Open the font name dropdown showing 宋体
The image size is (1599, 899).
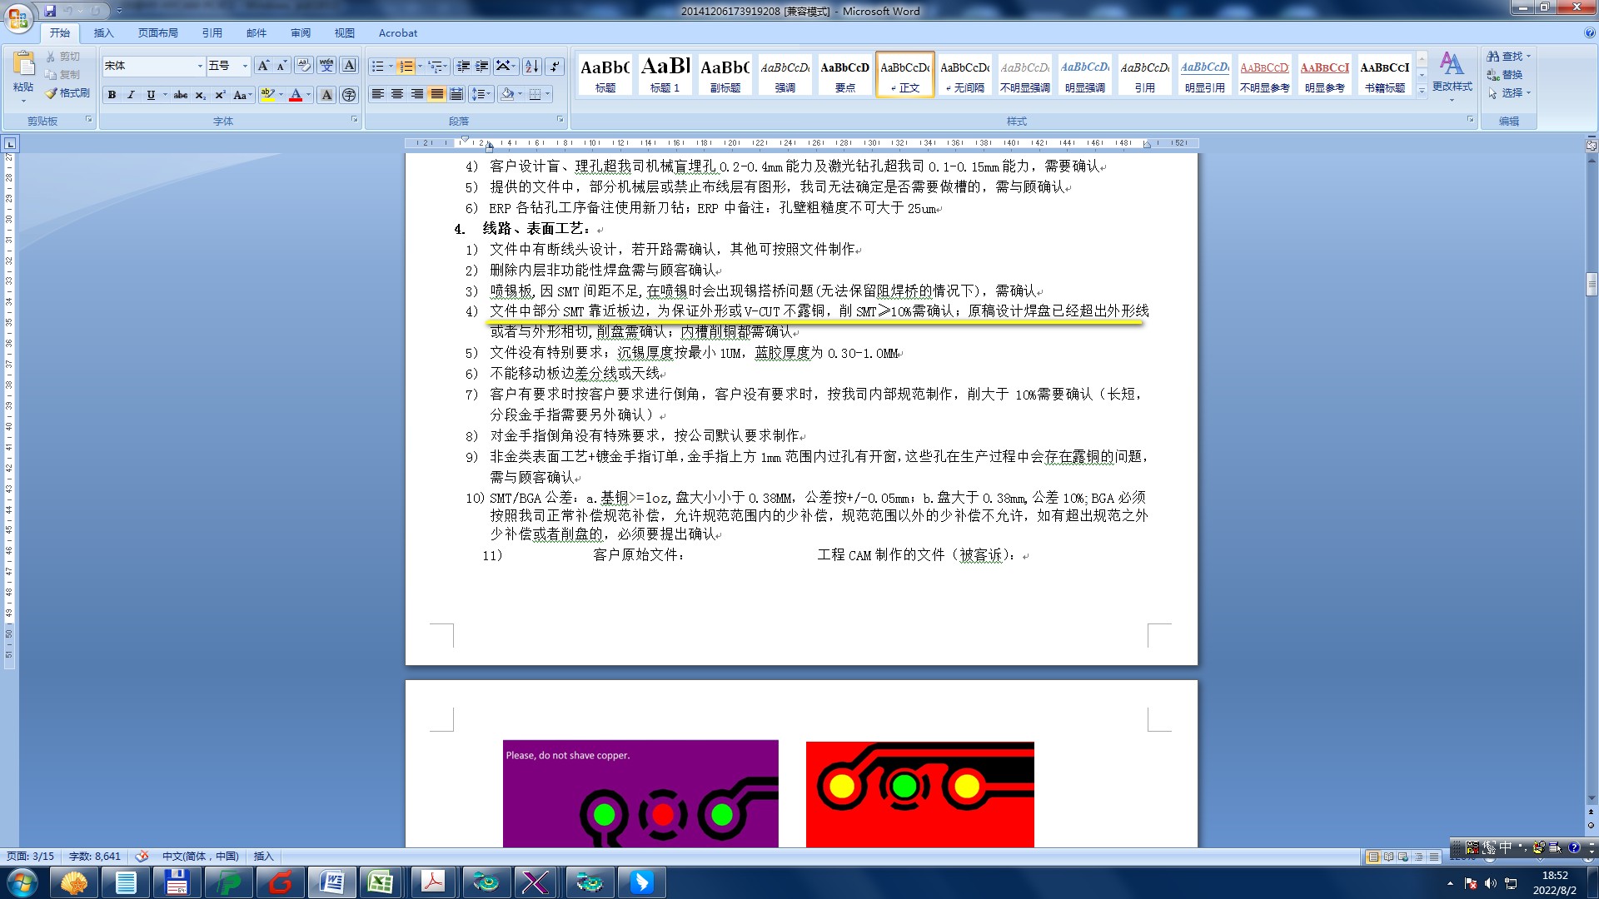200,66
